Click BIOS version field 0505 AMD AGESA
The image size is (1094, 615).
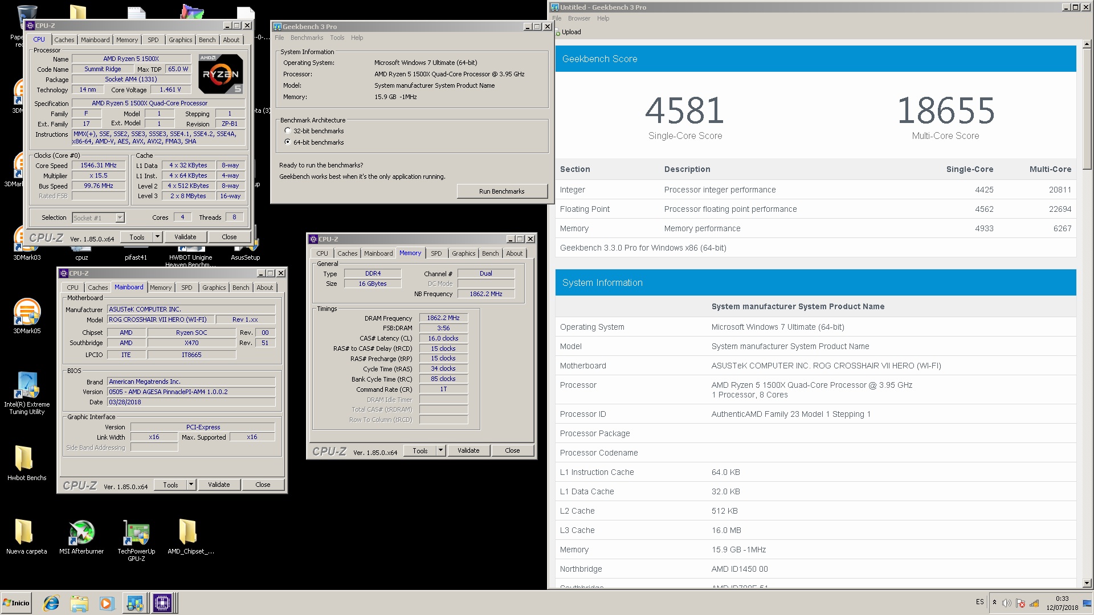(191, 392)
